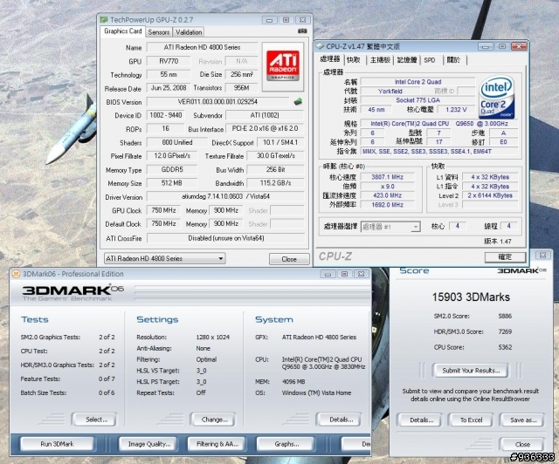
Task: Click the Run 3DMark button
Action: coord(57,444)
